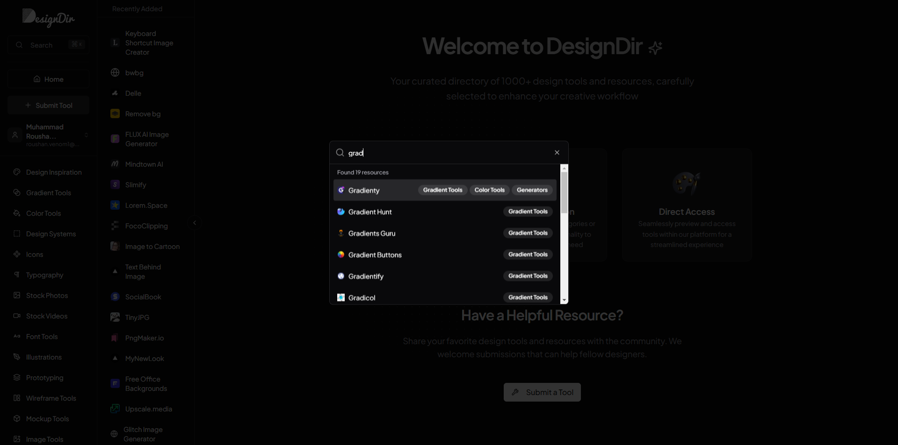Click Submit a Tool button
Image resolution: width=898 pixels, height=445 pixels.
[542, 392]
